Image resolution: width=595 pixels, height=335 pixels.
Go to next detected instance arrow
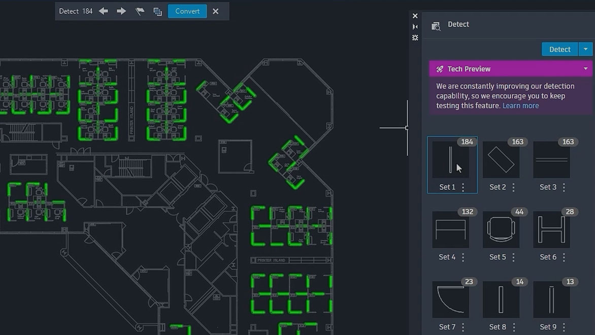(x=121, y=11)
